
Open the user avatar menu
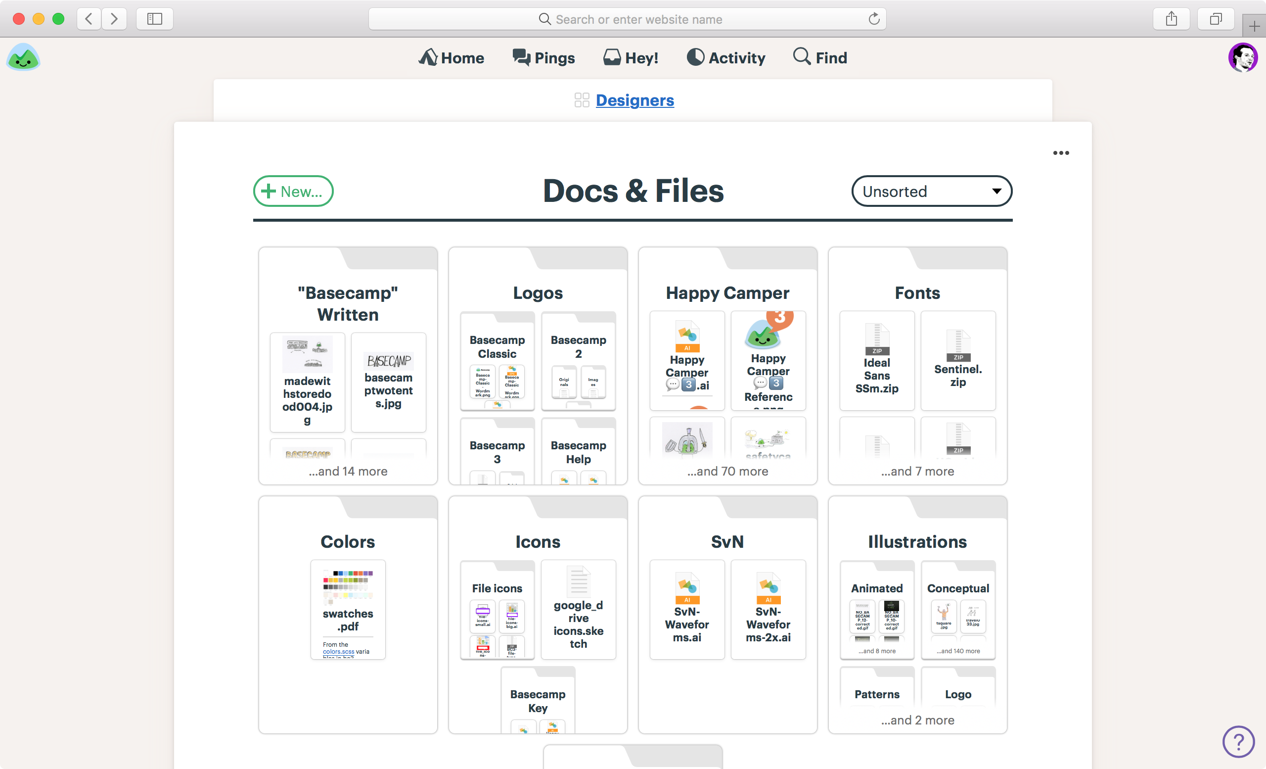(1242, 57)
